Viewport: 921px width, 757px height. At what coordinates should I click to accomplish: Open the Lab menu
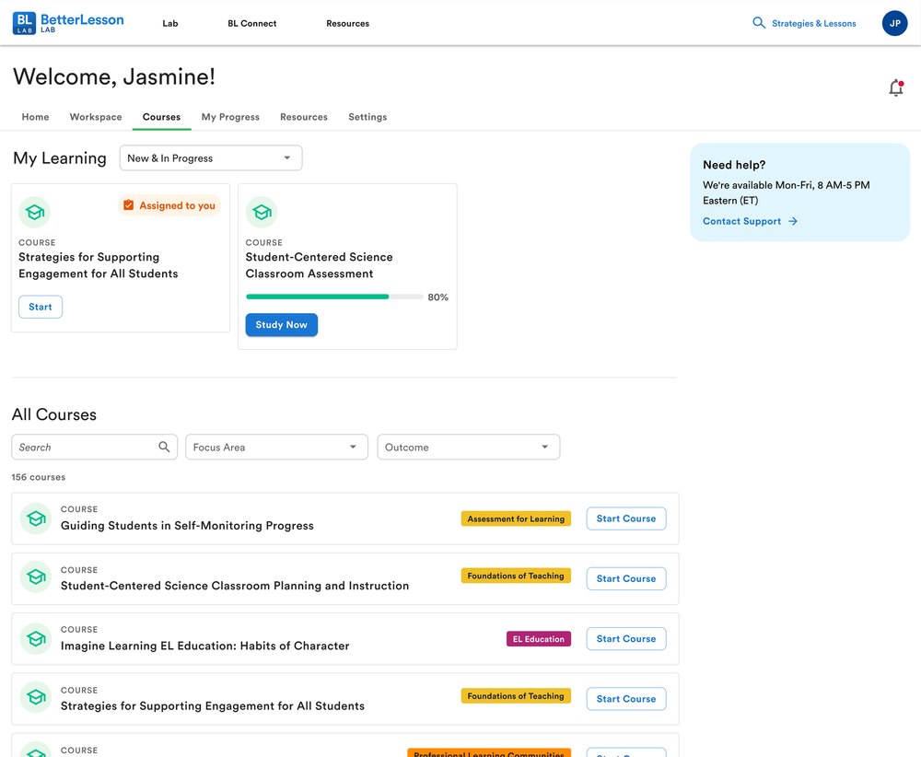tap(170, 24)
